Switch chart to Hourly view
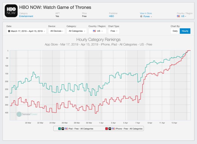197x144 pixels. point(185,31)
